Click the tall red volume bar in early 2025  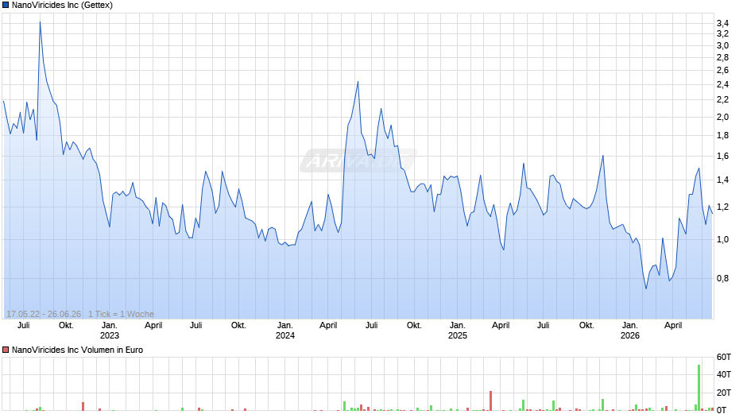(x=490, y=401)
